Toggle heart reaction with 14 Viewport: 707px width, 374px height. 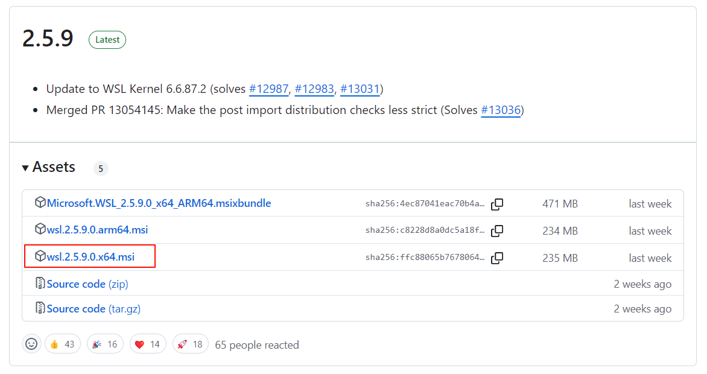(148, 344)
